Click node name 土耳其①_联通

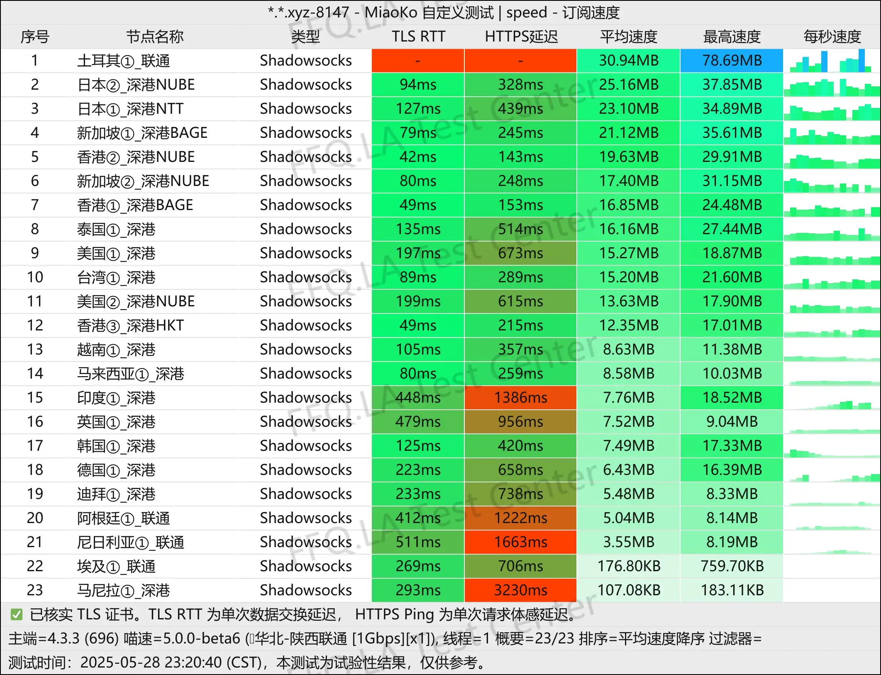(x=123, y=61)
